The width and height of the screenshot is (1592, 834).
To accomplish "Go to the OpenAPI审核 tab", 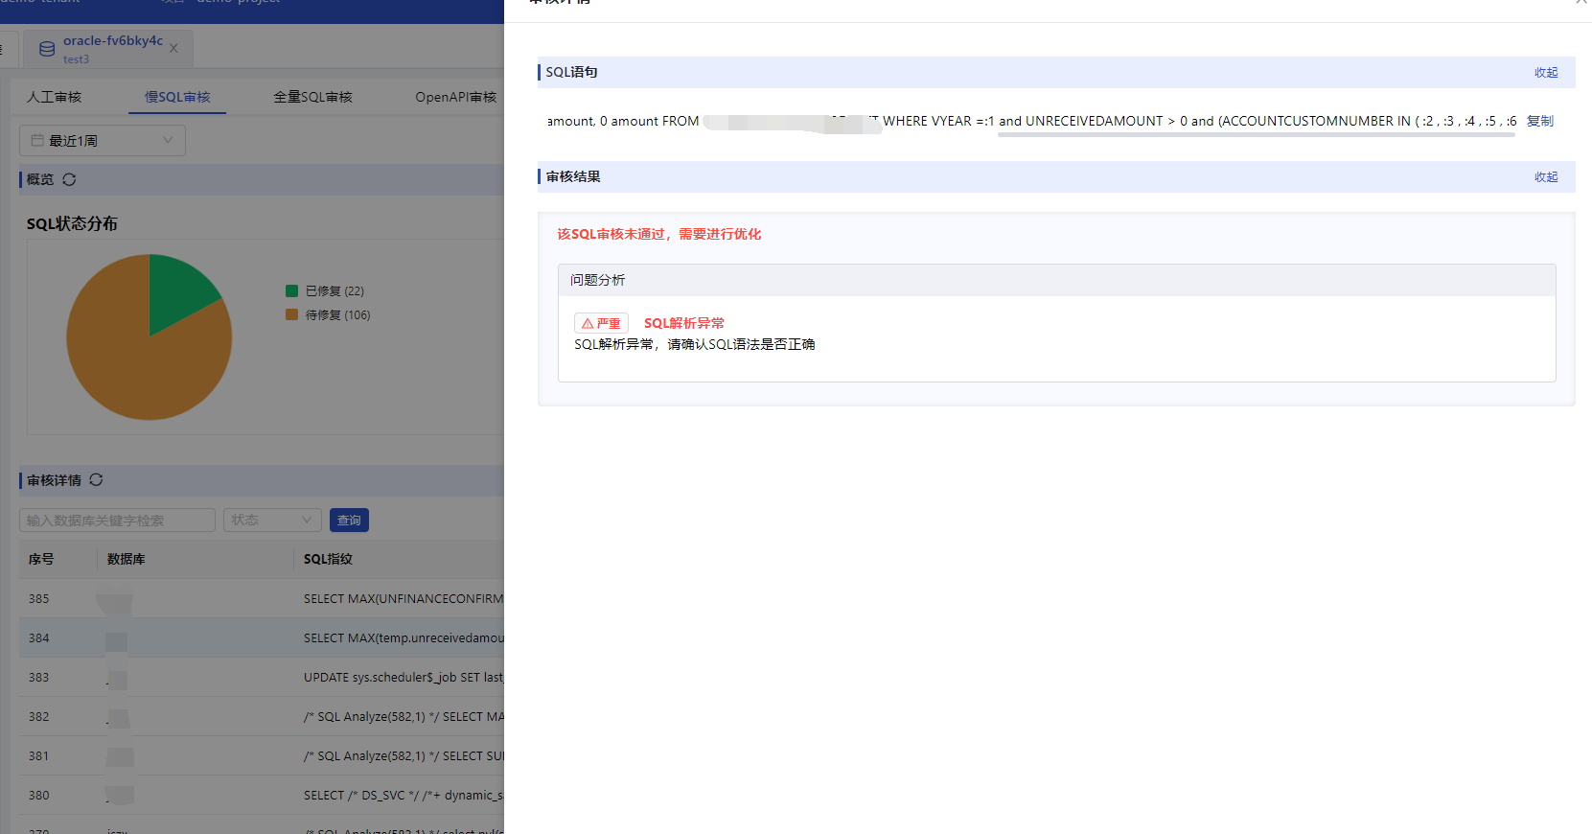I will (x=455, y=97).
